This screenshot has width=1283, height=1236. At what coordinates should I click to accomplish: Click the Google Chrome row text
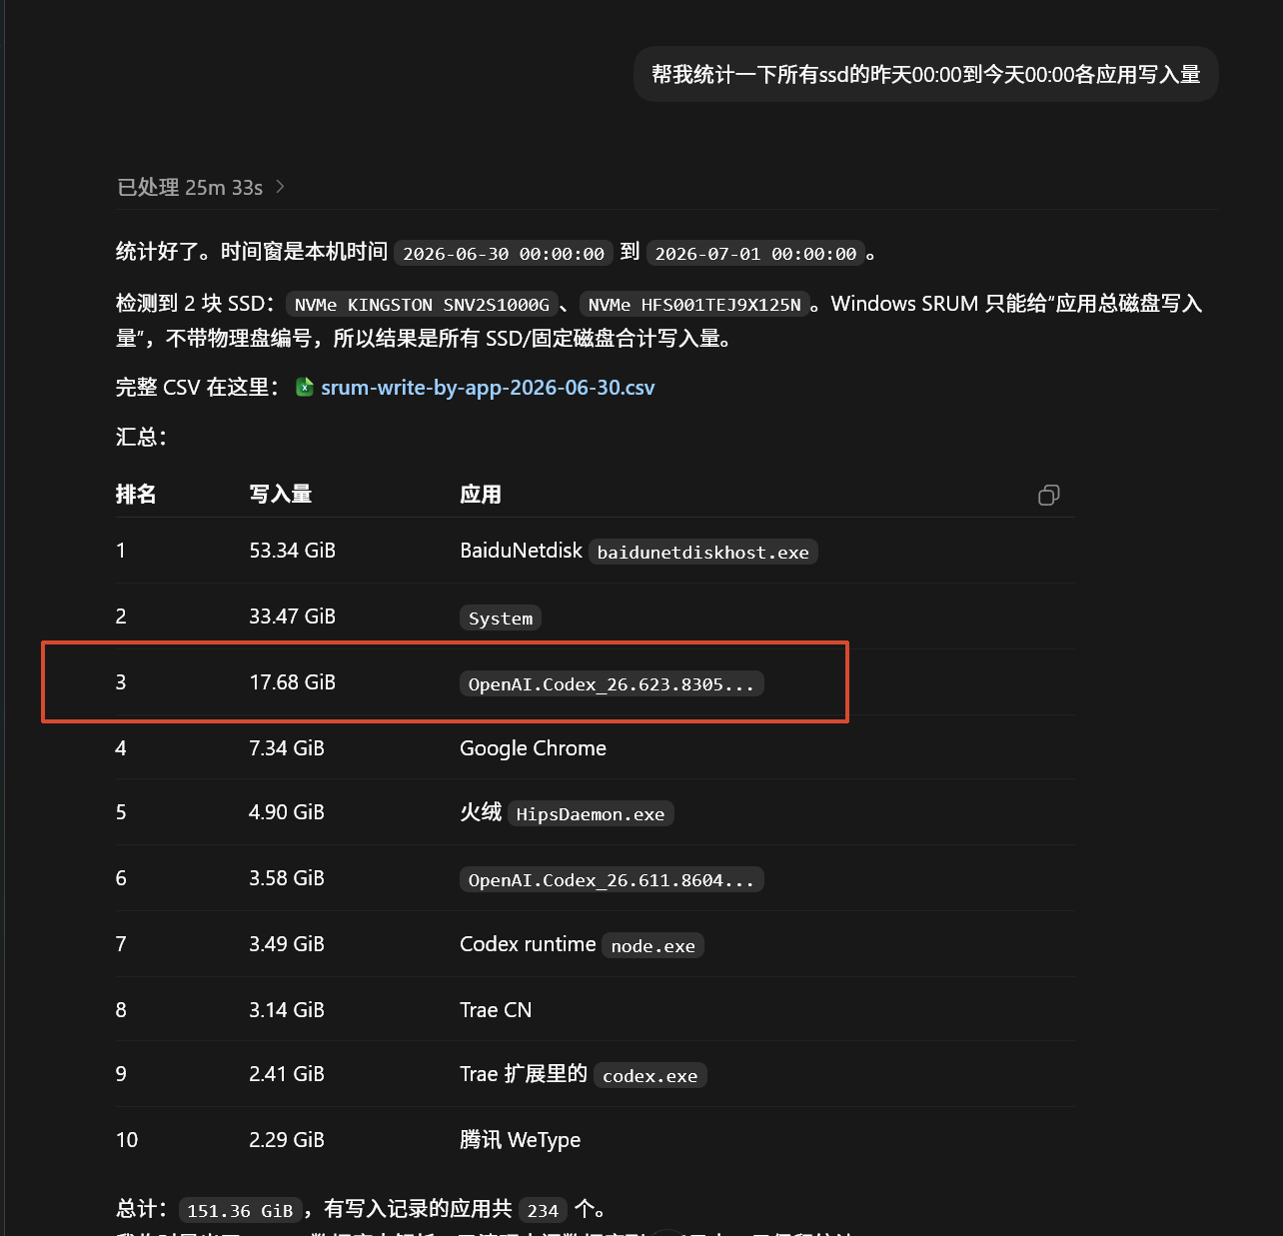[533, 748]
